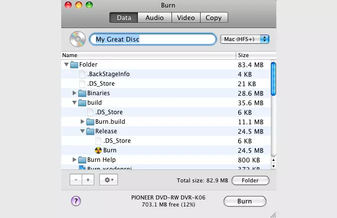Screen dimensions: 337x218
Task: Collapse the top-level Folder row
Action: tap(66, 65)
